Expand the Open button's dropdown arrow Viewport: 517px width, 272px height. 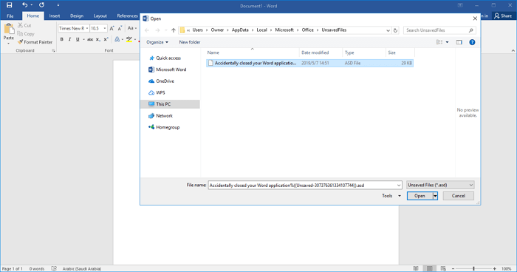coord(435,196)
